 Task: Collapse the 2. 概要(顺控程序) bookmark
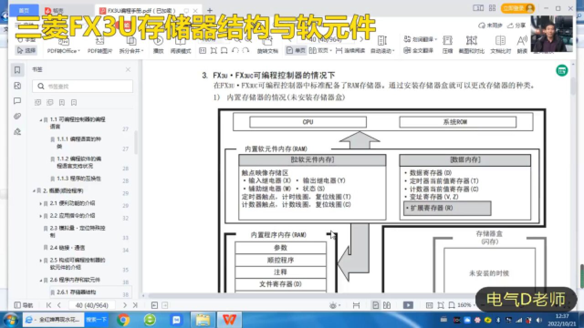[34, 191]
